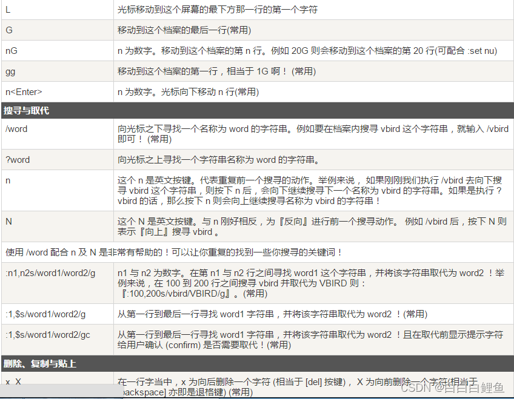The image size is (514, 399).
Task: Click the ':n1,n2s/word1/word2/g' command cell
Action: (58, 283)
